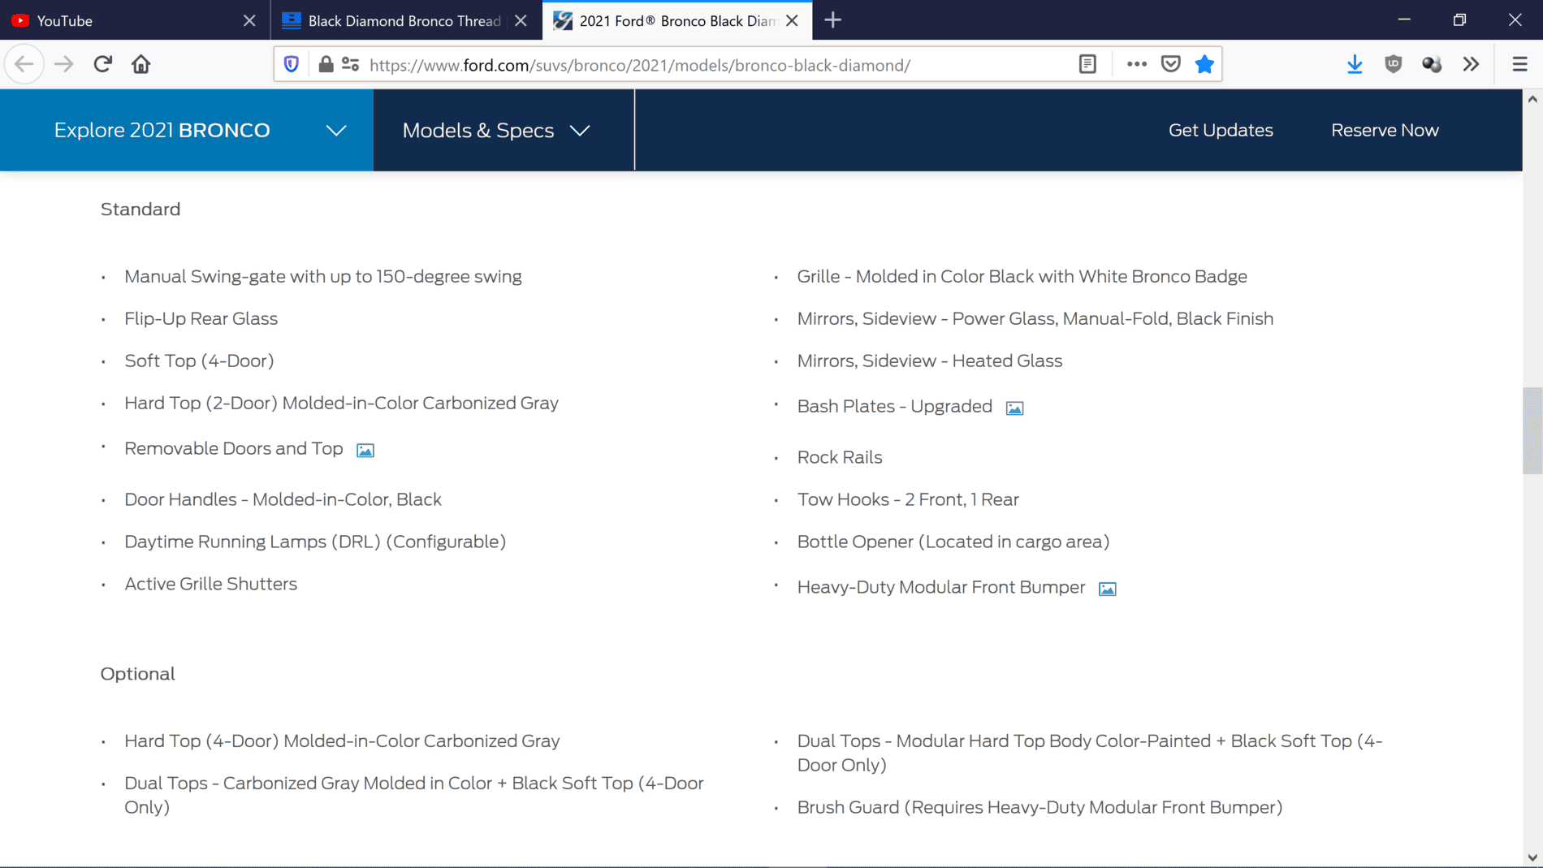
Task: Click 'Door Handles - Molded-in-Color, Black'
Action: pos(283,500)
